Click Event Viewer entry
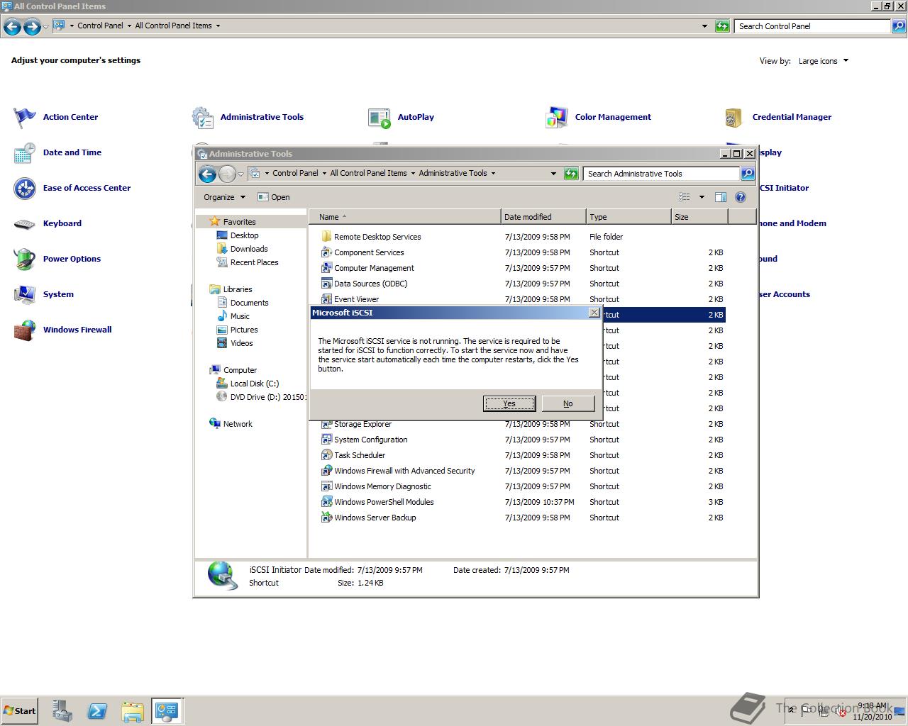This screenshot has width=908, height=726. click(356, 299)
